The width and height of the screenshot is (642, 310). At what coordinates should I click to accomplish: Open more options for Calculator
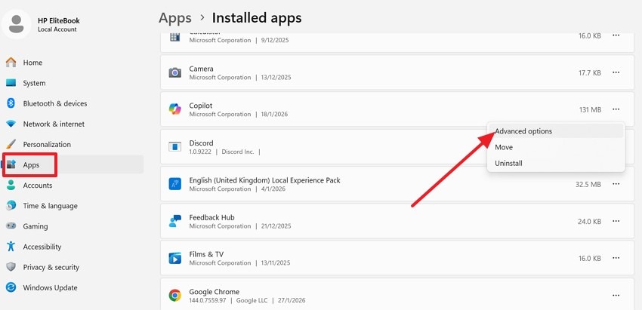click(x=616, y=35)
